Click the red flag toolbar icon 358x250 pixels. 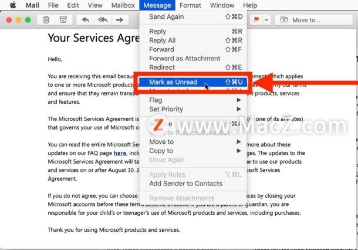(256, 19)
